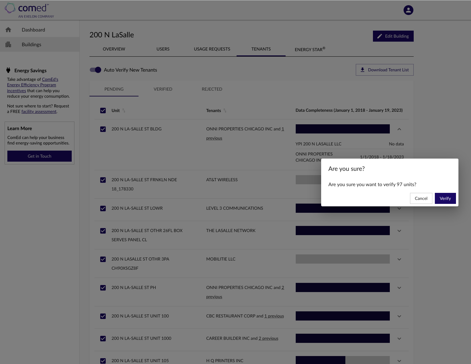This screenshot has height=364, width=471.
Task: Sort by Tenants column arrows
Action: point(225,111)
